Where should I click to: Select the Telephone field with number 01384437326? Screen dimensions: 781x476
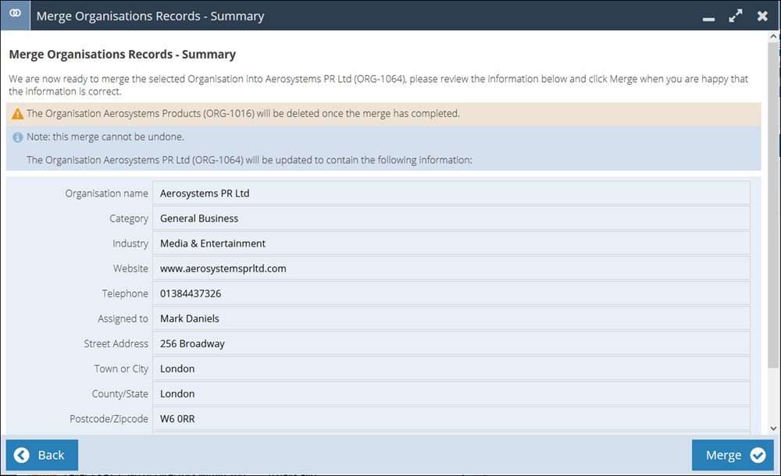click(453, 293)
